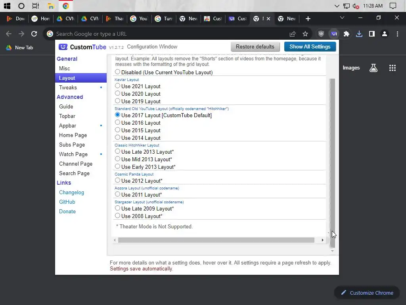Open the Extensions puzzle menu
The height and width of the screenshot is (305, 406).
click(x=347, y=34)
